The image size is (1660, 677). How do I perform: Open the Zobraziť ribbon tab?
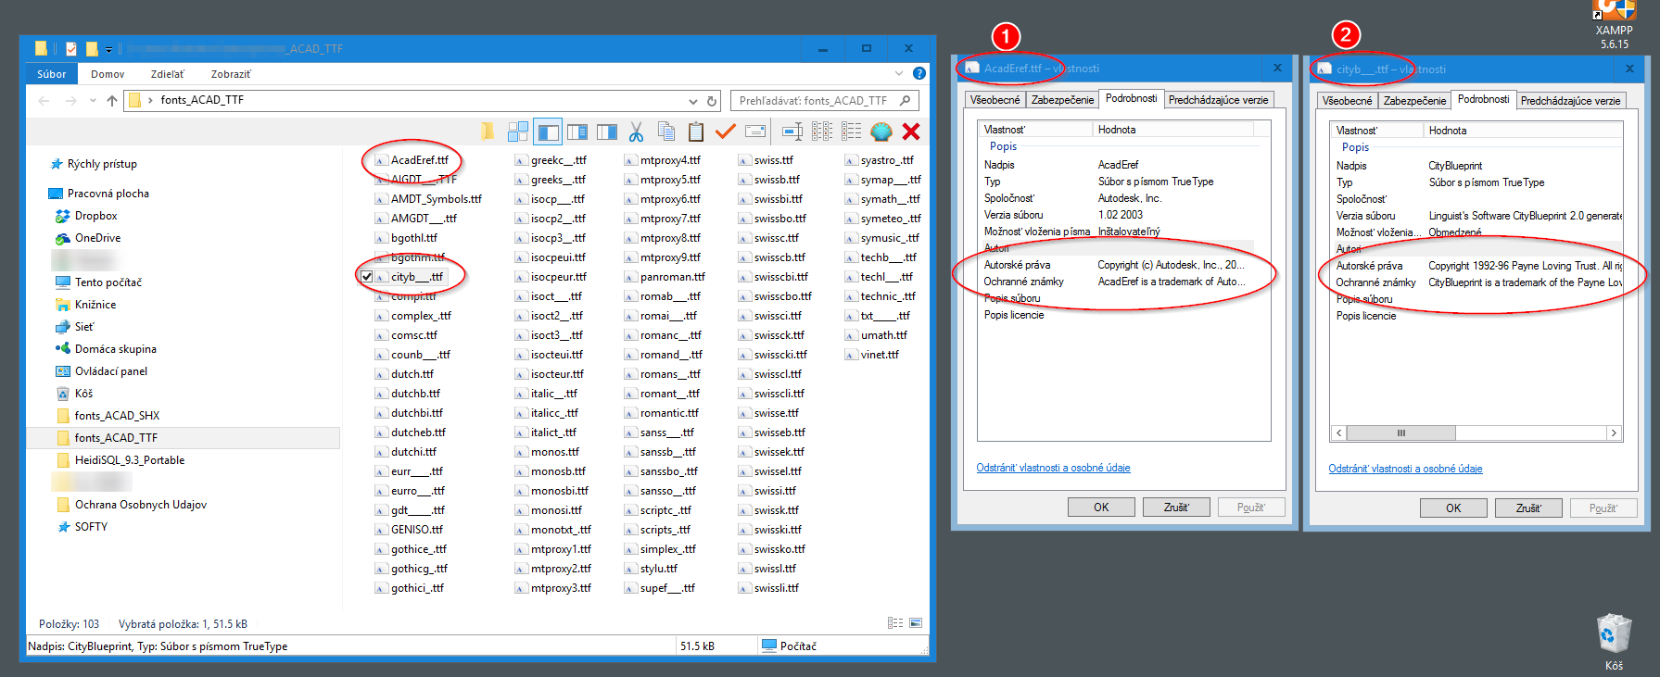230,74
